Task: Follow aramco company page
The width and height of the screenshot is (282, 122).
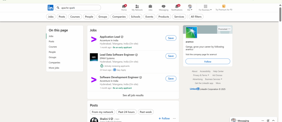Action: tap(208, 61)
